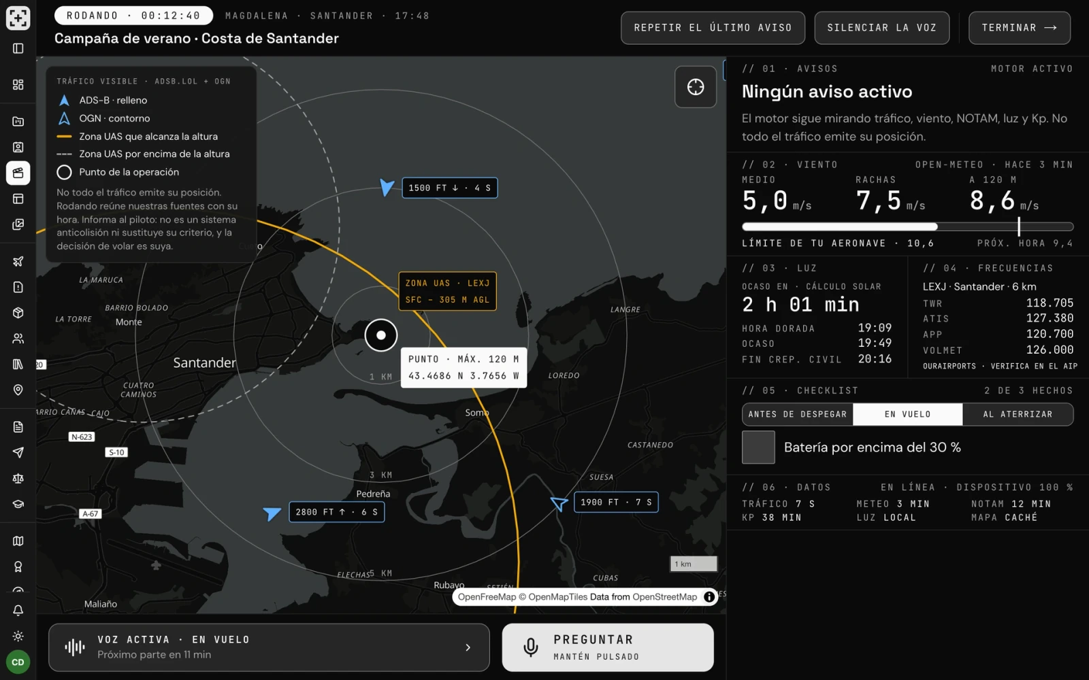The width and height of the screenshot is (1089, 680).
Task: Open the cube package icon
Action: (x=18, y=313)
